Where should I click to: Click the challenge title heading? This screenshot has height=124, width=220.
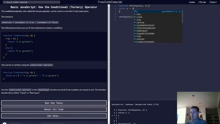click(x=54, y=7)
